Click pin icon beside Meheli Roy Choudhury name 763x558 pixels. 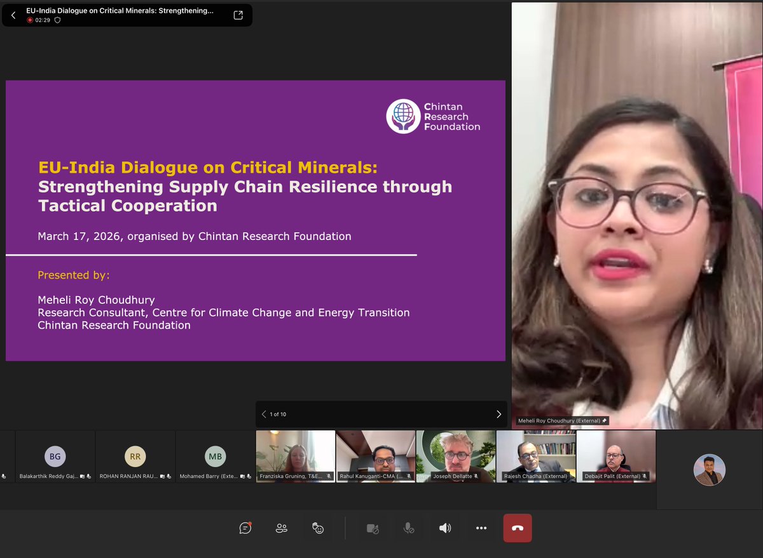tap(605, 420)
